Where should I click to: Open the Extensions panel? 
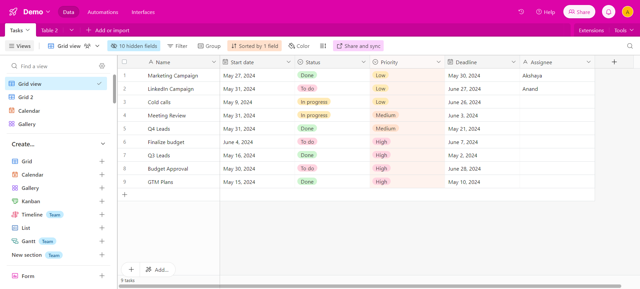[591, 30]
